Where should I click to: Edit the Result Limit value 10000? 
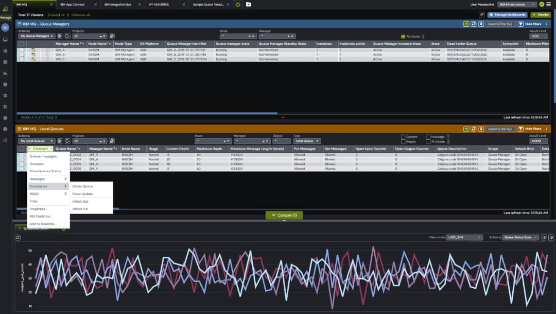(538, 140)
